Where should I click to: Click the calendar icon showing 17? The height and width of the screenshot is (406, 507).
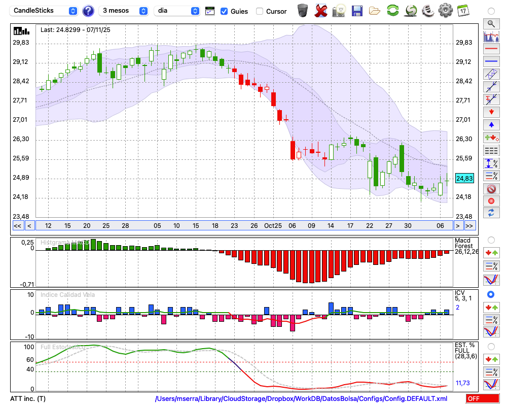click(463, 11)
